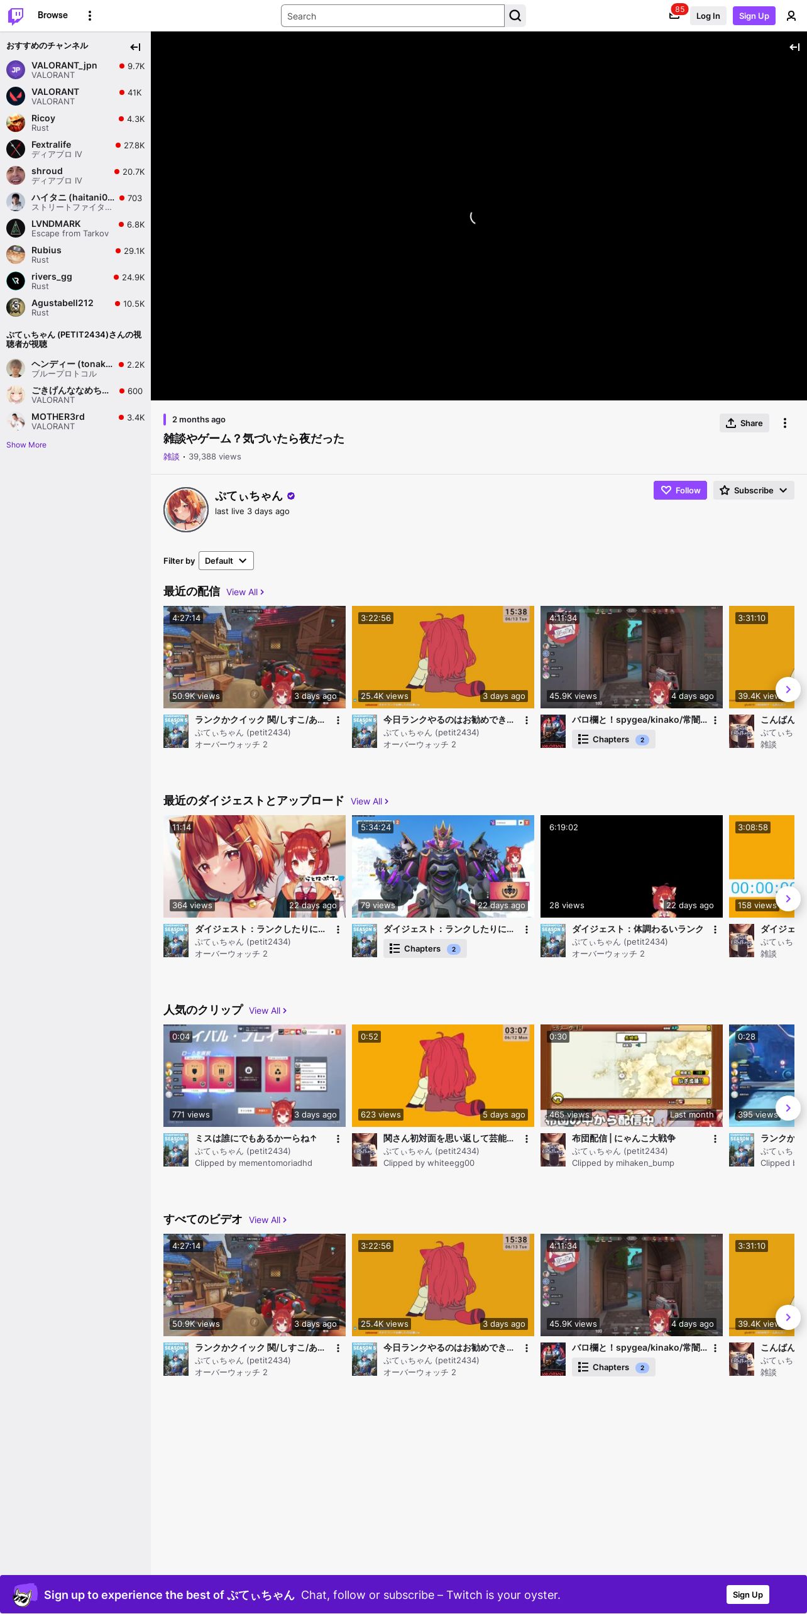Open the 0:52 clip thumbnail

(x=443, y=1076)
